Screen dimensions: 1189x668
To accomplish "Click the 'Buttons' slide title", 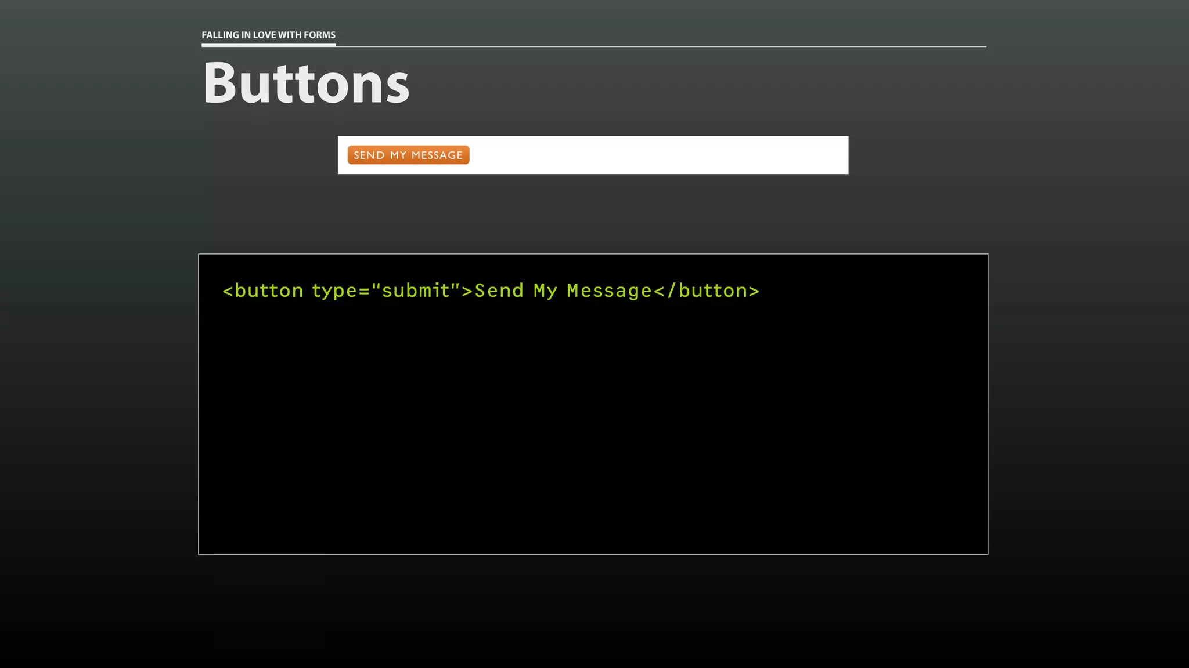I will click(306, 83).
